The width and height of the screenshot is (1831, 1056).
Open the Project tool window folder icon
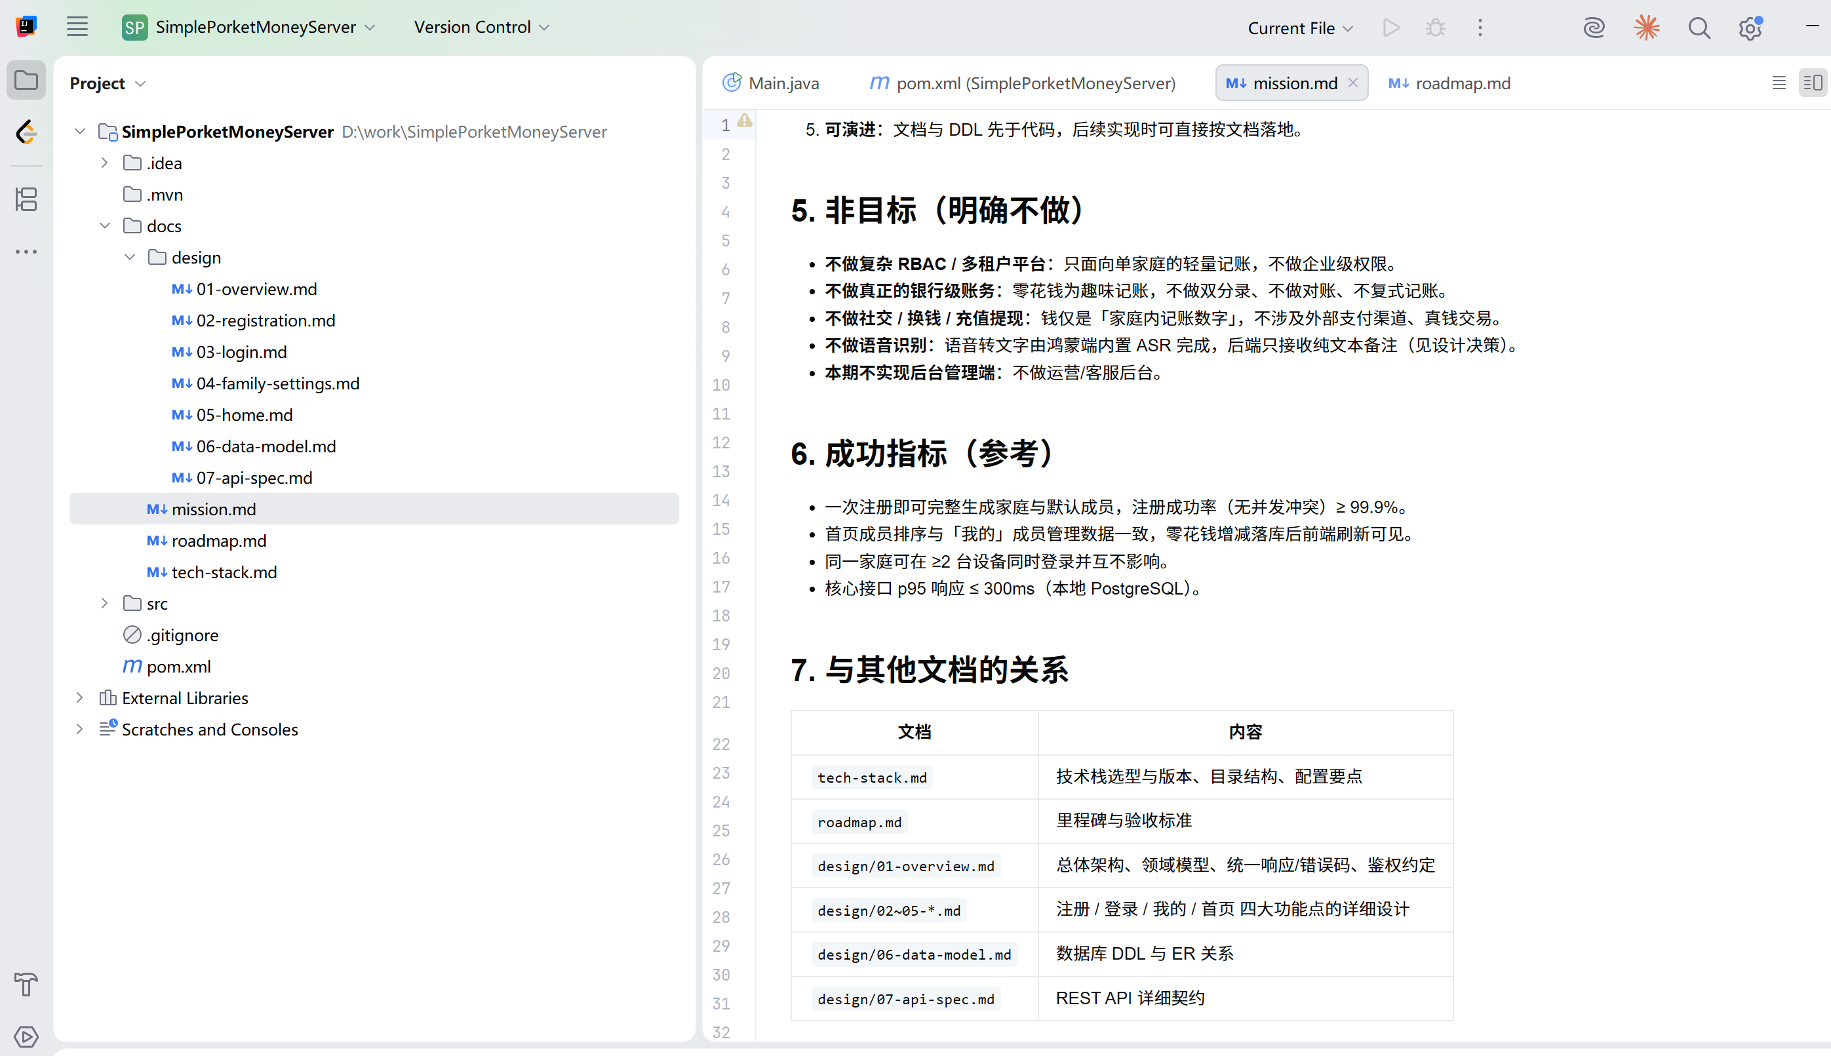coord(26,80)
